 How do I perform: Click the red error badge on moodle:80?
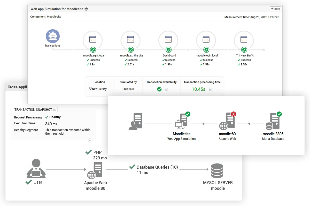tap(234, 114)
